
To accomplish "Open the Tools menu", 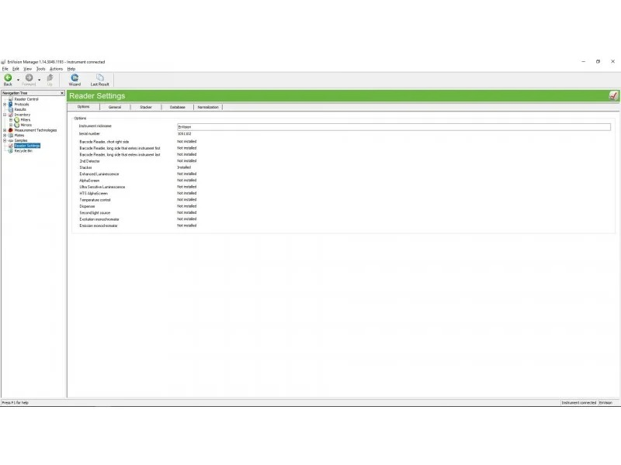I will [41, 69].
